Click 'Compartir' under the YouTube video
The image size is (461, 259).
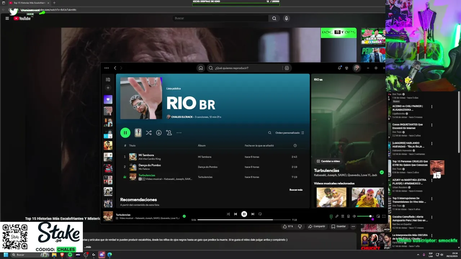317,226
